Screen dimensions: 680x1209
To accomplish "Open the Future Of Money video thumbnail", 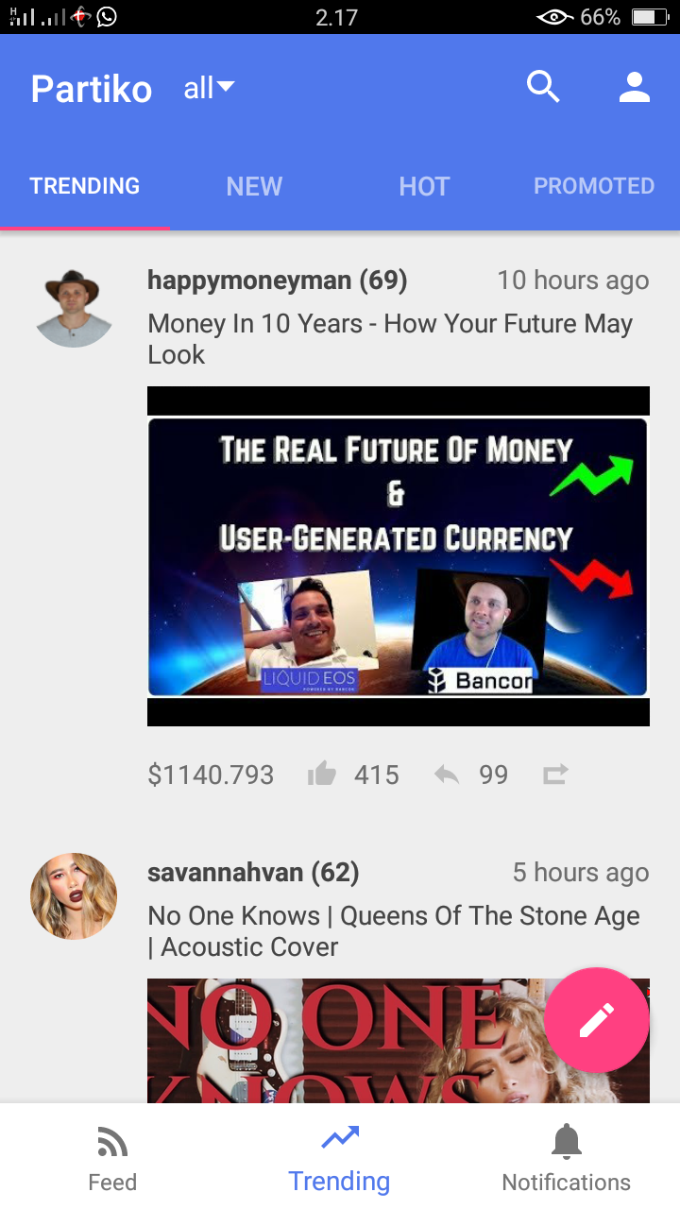I will coord(399,556).
